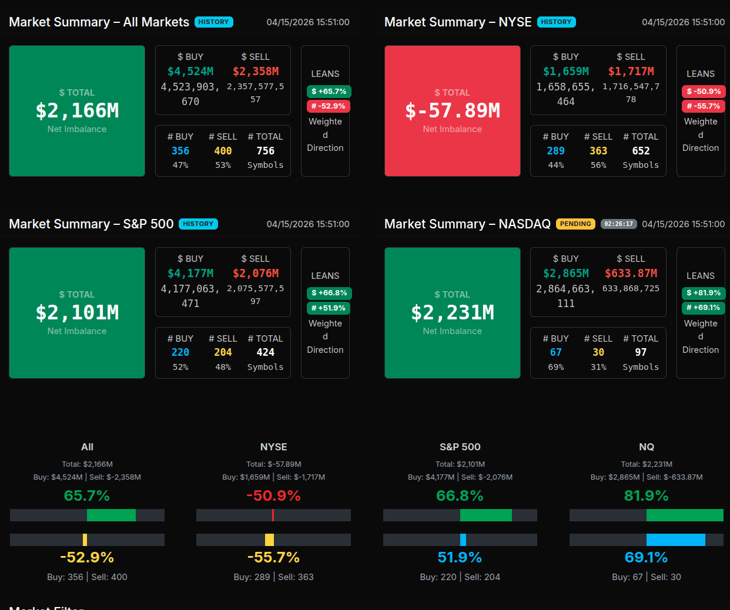This screenshot has width=730, height=610.
Task: Click the green 65.7% bar under All
Action: pyautogui.click(x=111, y=515)
